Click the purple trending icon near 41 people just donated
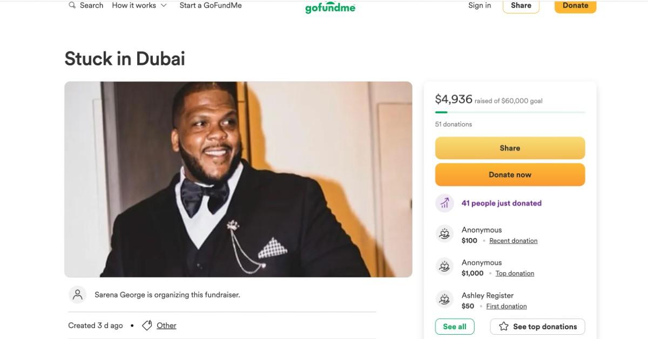648x339 pixels. pos(444,203)
